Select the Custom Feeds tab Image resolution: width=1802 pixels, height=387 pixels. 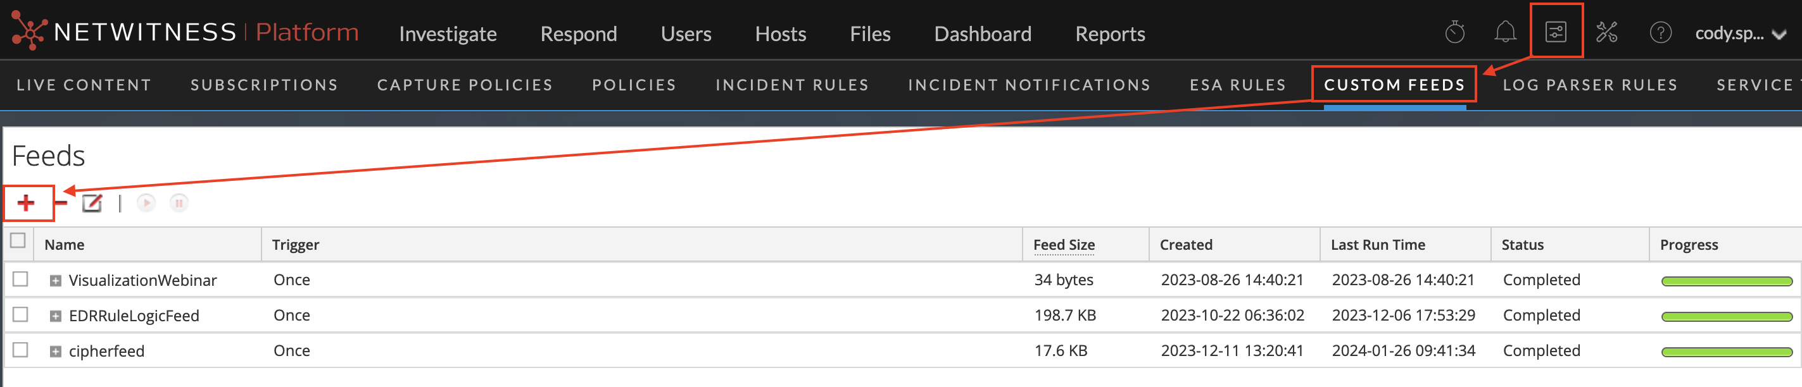[x=1394, y=85]
